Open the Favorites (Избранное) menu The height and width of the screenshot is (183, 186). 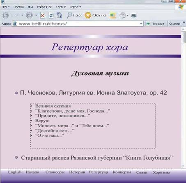click(44, 7)
